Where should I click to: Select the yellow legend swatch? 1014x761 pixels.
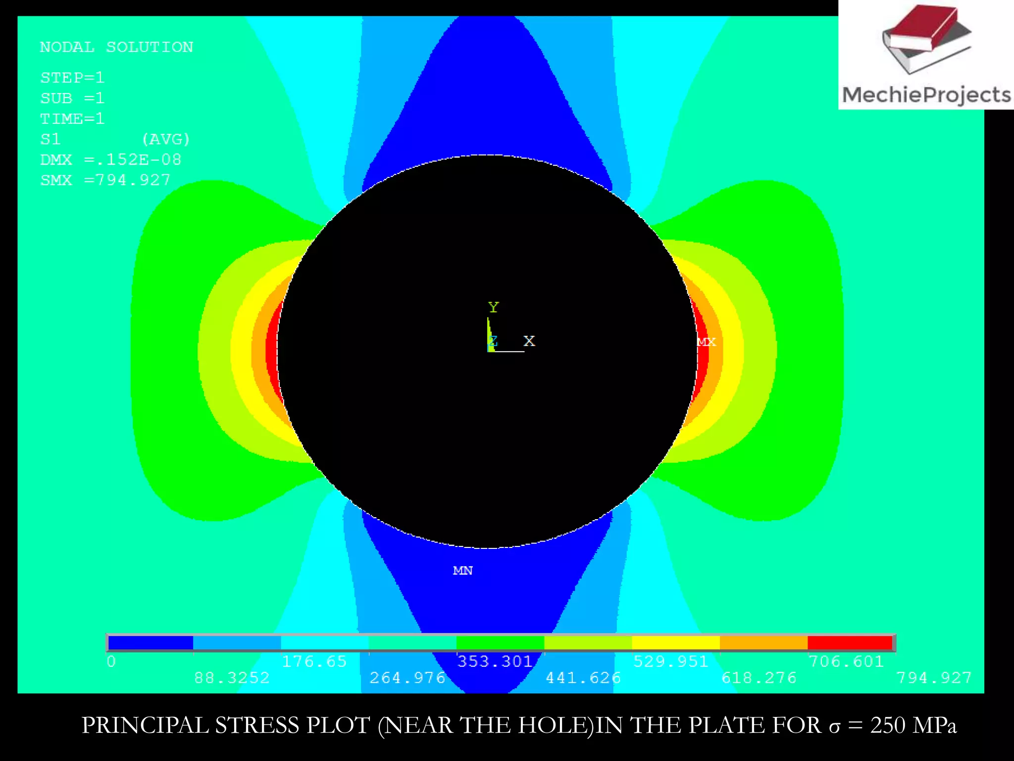pyautogui.click(x=676, y=643)
